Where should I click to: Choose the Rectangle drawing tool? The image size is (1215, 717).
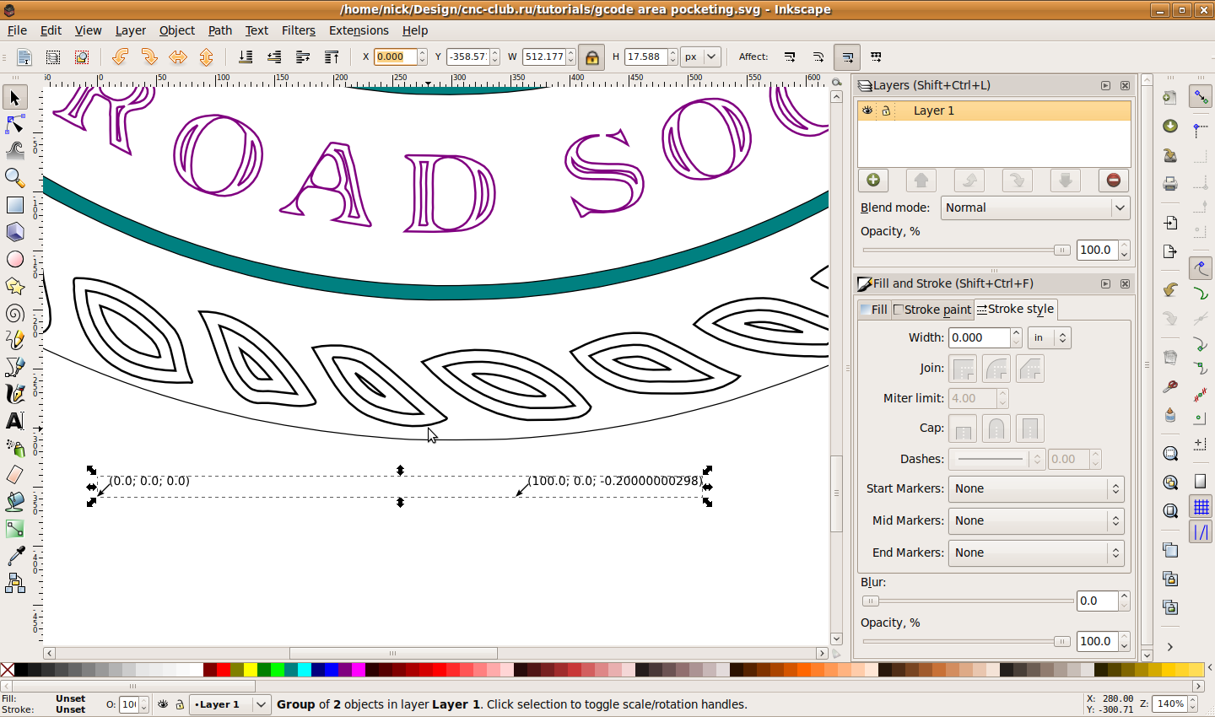coord(15,205)
